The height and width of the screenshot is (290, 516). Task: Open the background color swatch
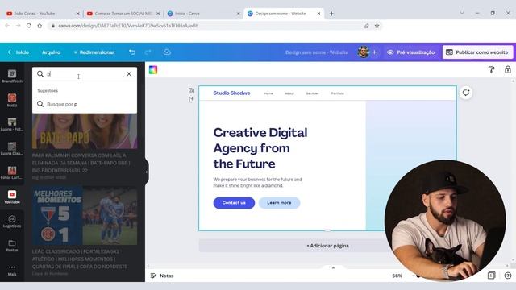click(x=153, y=70)
